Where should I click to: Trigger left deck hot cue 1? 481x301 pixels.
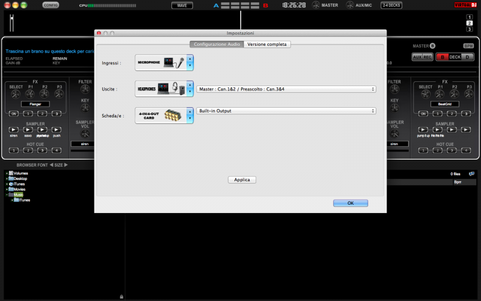tap(13, 150)
